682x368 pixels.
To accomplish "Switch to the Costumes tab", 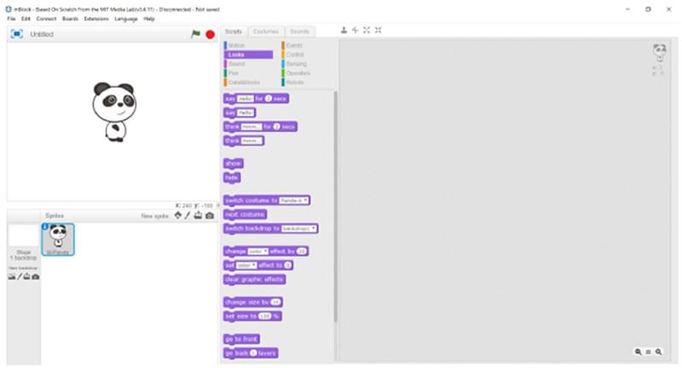I will pos(266,32).
